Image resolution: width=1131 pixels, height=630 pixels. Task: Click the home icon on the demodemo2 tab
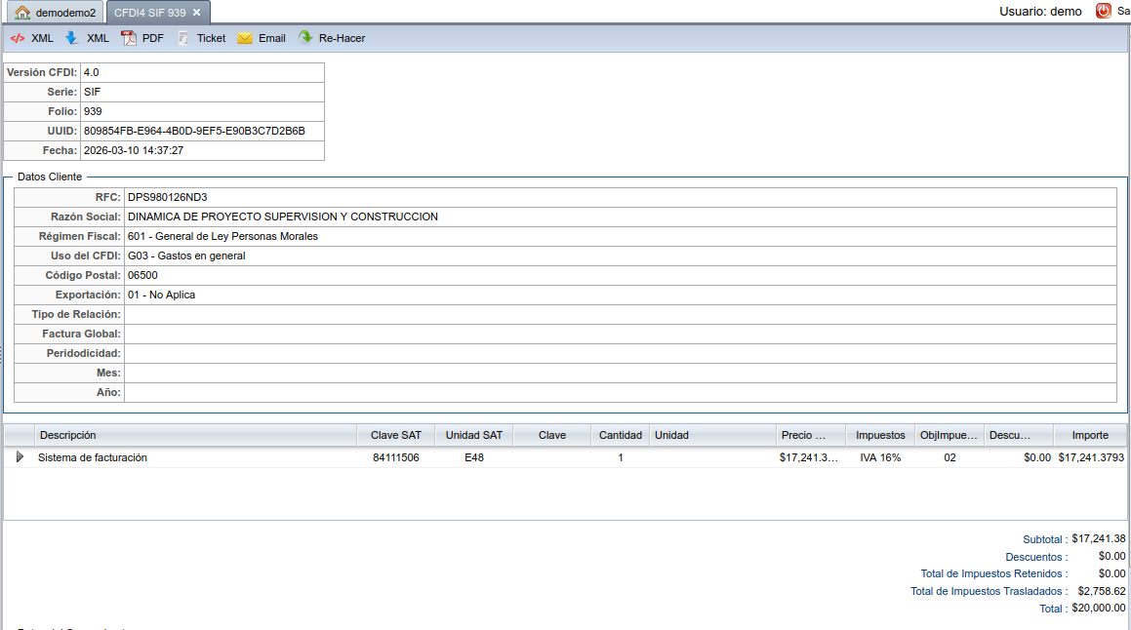coord(22,13)
